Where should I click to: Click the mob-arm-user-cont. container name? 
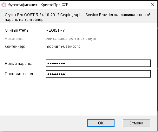63,47
